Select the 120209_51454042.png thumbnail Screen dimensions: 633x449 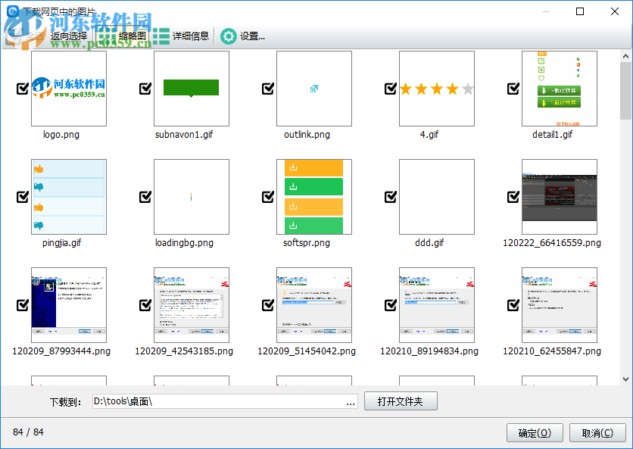coord(314,305)
